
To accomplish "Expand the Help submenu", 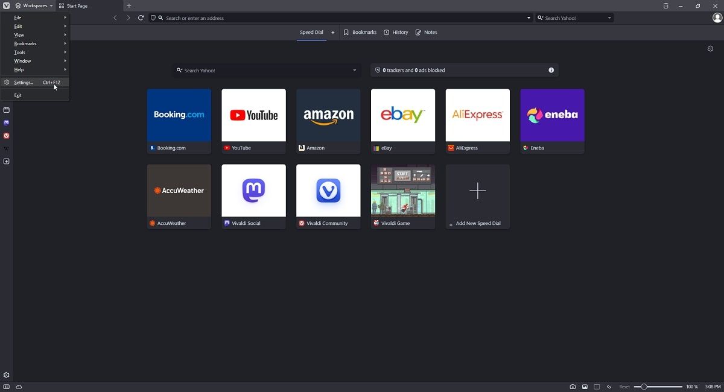I will pyautogui.click(x=35, y=69).
